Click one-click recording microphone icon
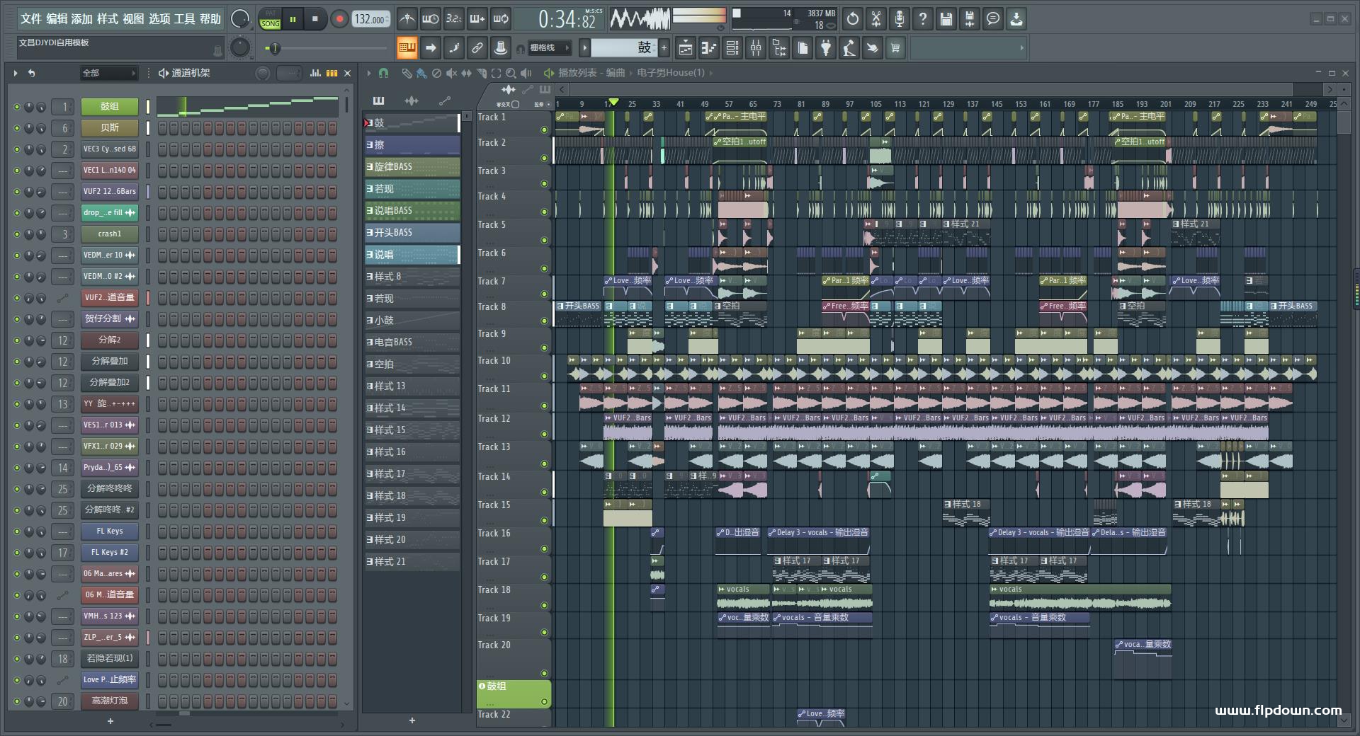Screen dimensions: 1360x736 [x=900, y=19]
